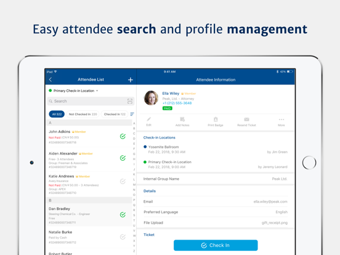Click the section B list header
340x255 pixels.
[89, 200]
